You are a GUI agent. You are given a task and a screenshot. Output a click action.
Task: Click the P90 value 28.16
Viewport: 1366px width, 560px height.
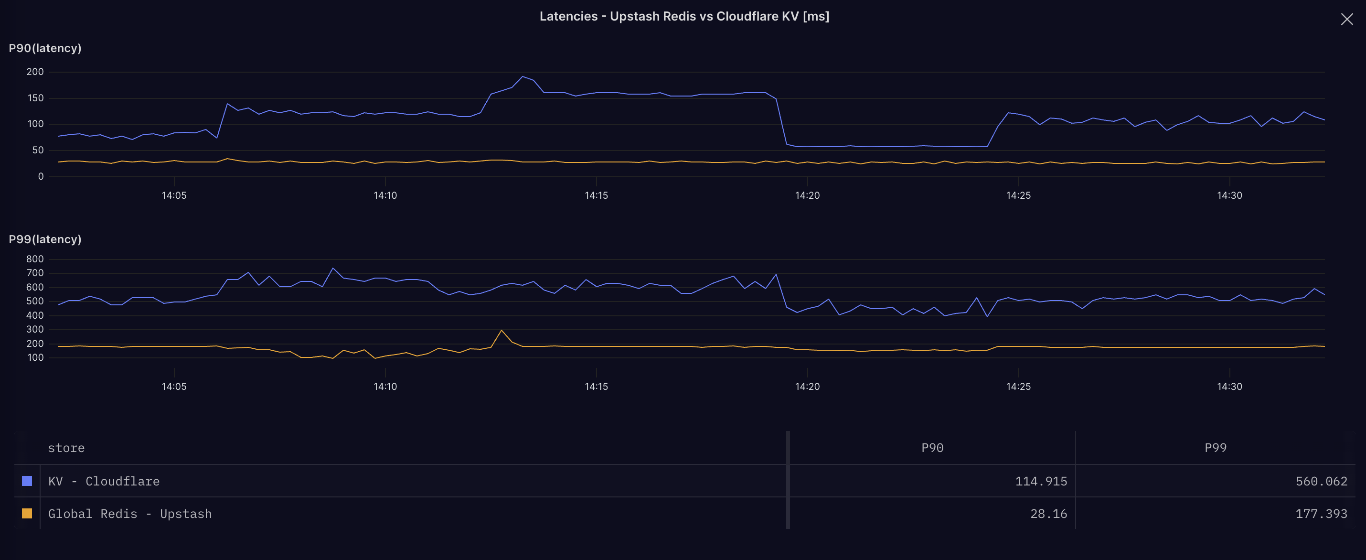pos(1048,514)
